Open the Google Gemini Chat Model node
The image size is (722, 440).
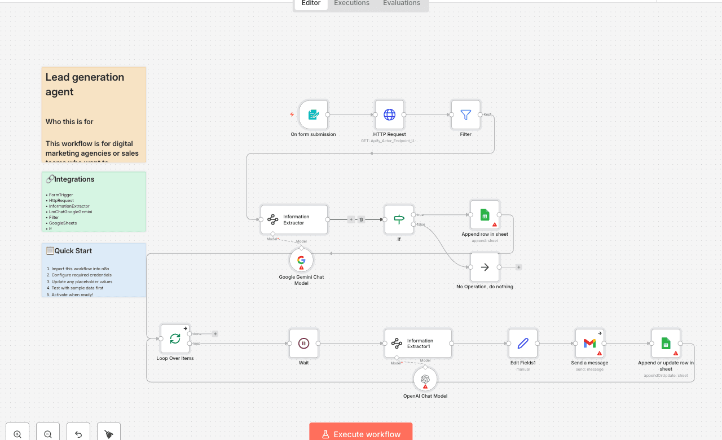pos(301,260)
